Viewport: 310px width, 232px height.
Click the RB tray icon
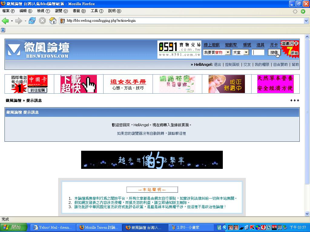pyautogui.click(x=274, y=227)
